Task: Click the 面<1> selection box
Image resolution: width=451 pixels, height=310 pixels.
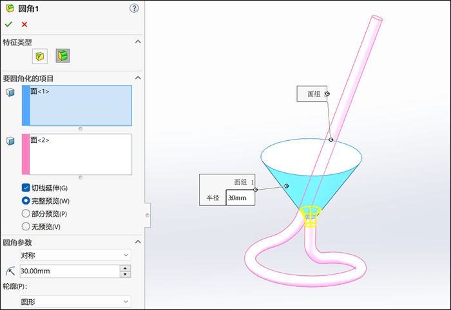Action: point(81,105)
